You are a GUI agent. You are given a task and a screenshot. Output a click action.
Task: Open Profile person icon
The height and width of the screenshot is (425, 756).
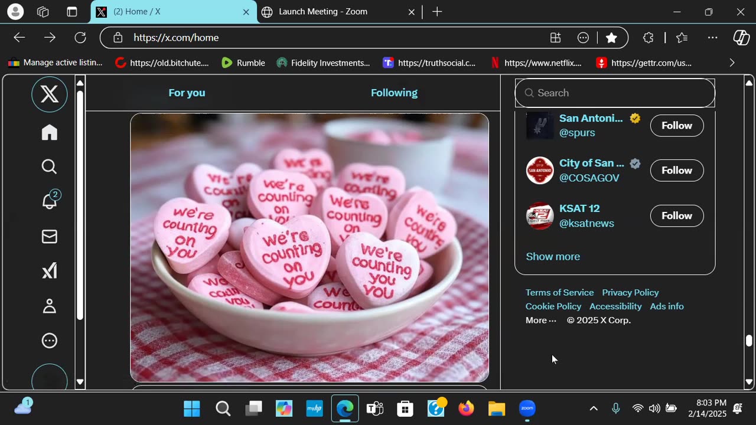(x=50, y=306)
